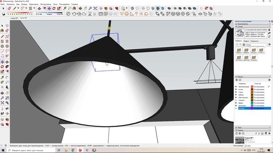The image size is (273, 153).
Task: Open the user account dropdown arrow
Action: (127, 8)
